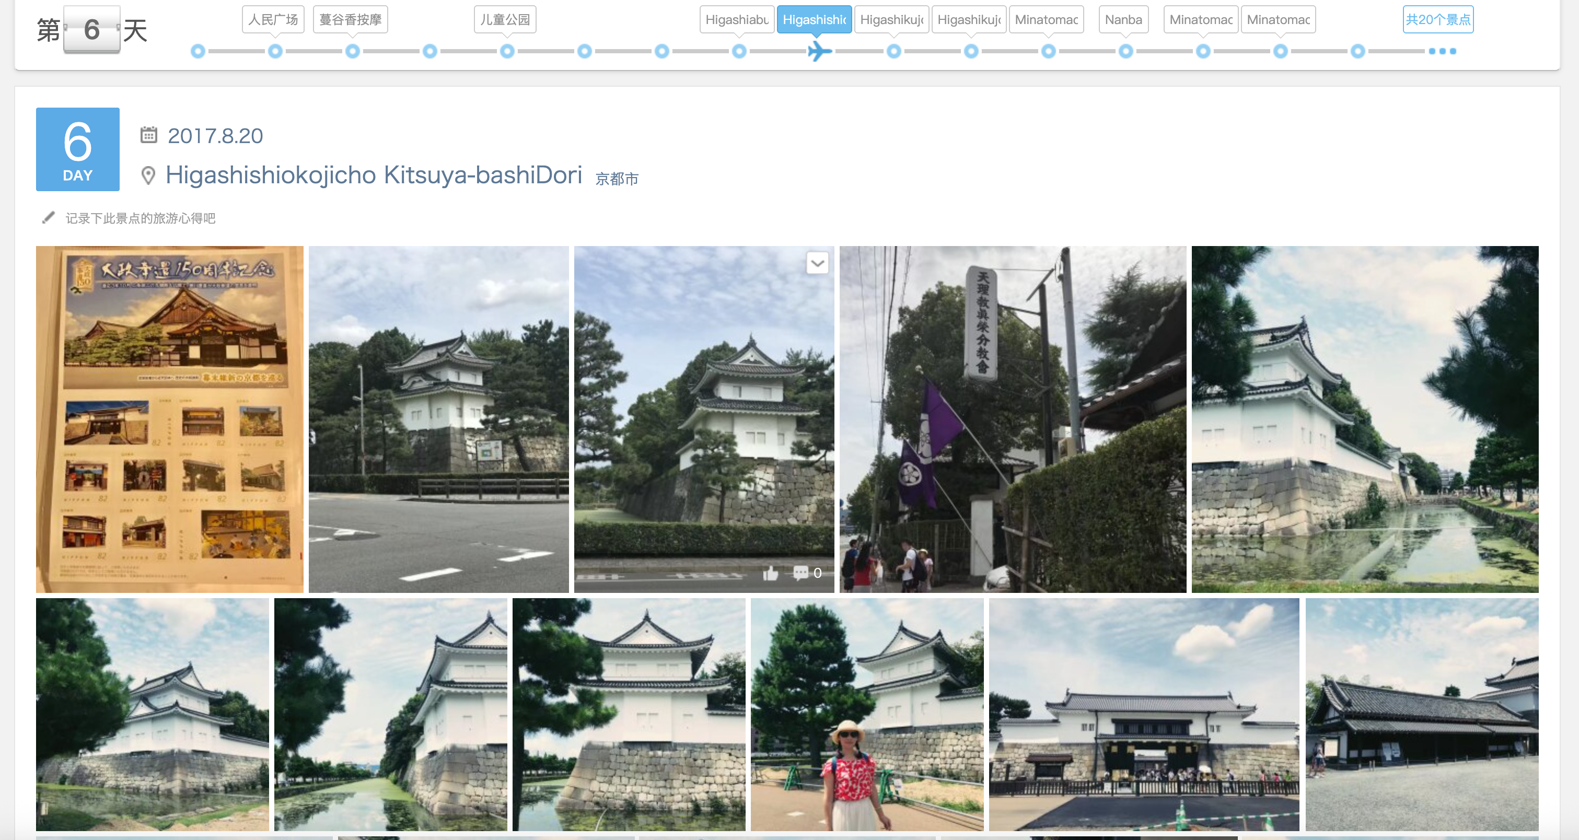Click the 记录下此景点的旅游心得吧 note field
This screenshot has height=840, width=1579.
pyautogui.click(x=141, y=219)
